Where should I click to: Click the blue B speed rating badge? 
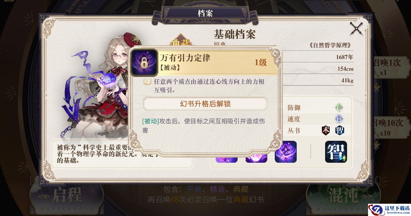339,119
